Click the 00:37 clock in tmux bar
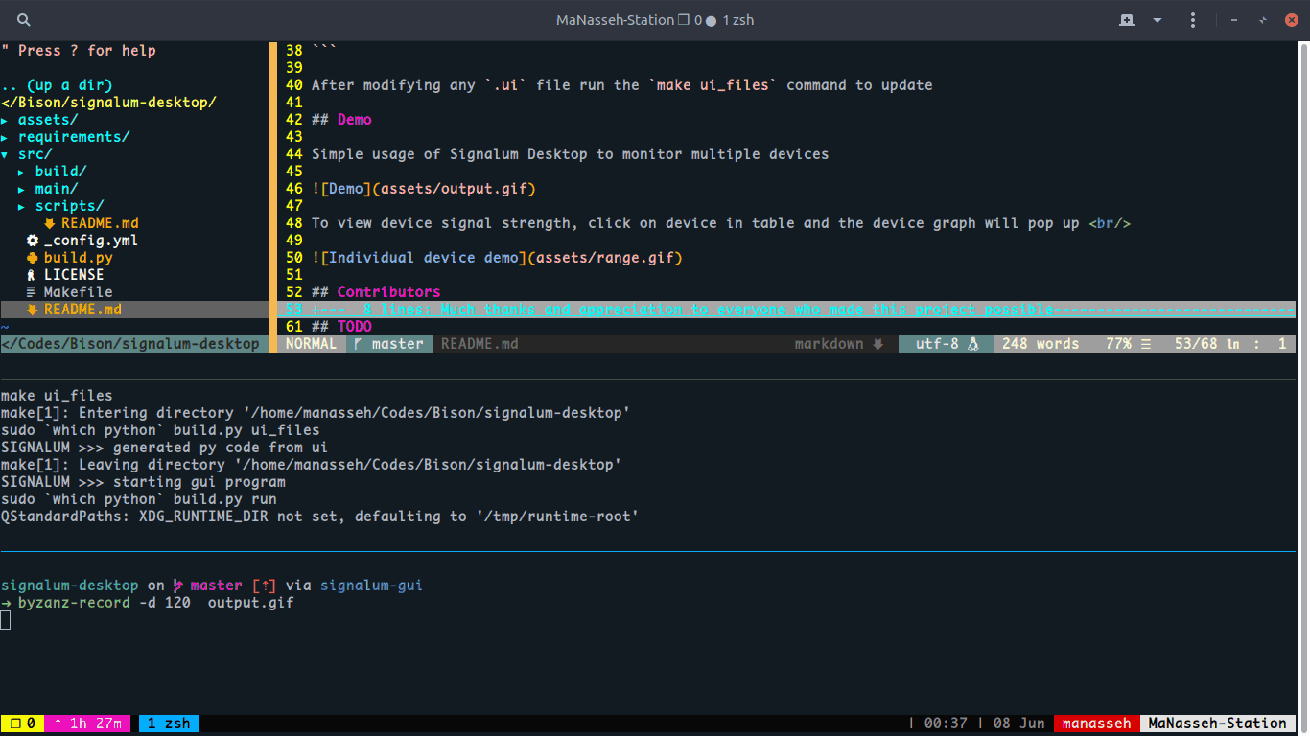 click(946, 724)
